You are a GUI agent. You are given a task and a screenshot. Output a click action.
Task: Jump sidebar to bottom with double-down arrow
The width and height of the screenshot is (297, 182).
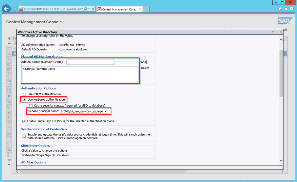(x=9, y=165)
